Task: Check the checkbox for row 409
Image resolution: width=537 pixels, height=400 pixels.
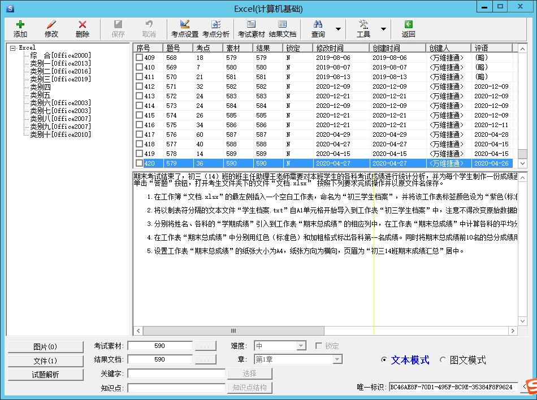Action: [139, 58]
